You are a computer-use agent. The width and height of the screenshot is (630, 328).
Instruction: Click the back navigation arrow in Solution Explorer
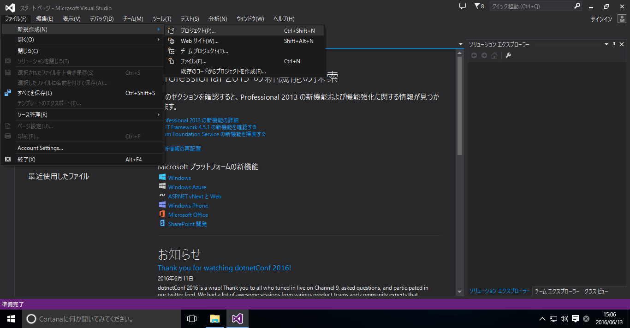475,55
